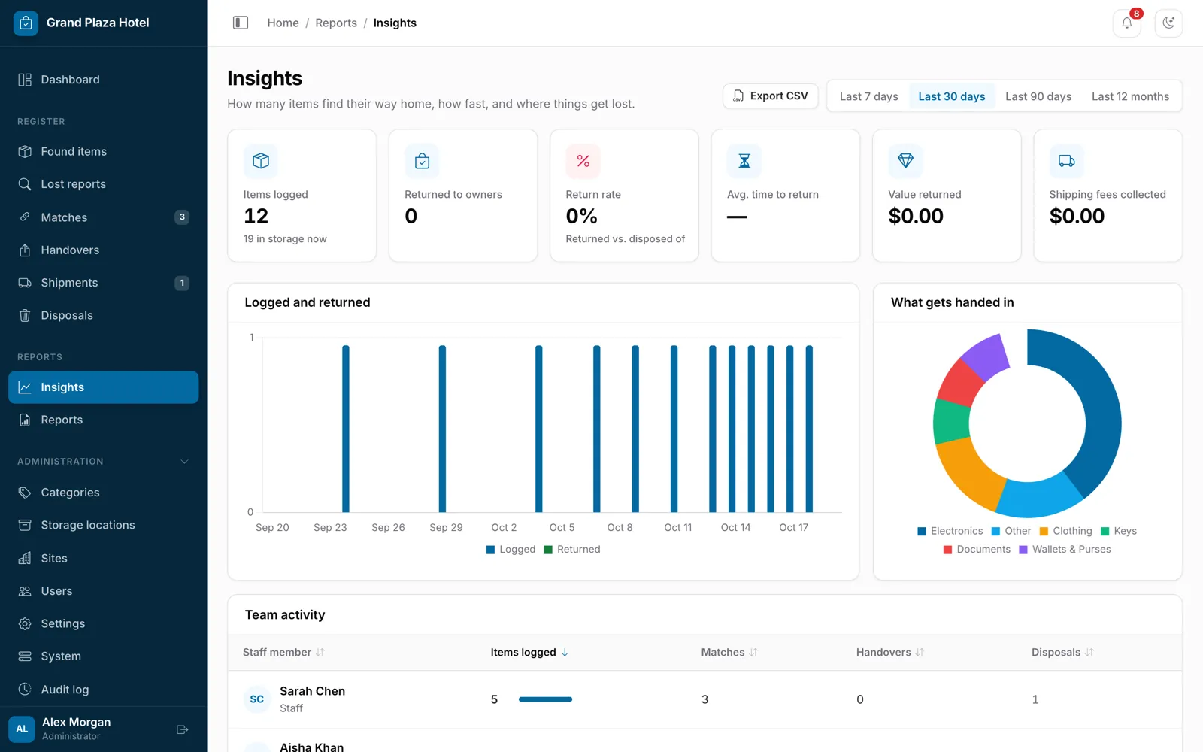1203x752 pixels.
Task: Sort table by Items logged column
Action: 529,652
